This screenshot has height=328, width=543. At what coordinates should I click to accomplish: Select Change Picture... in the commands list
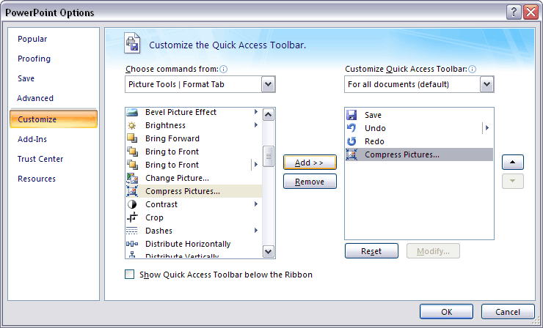point(194,178)
